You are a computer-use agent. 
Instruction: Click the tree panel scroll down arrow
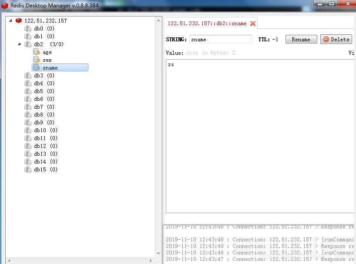[x=158, y=253]
